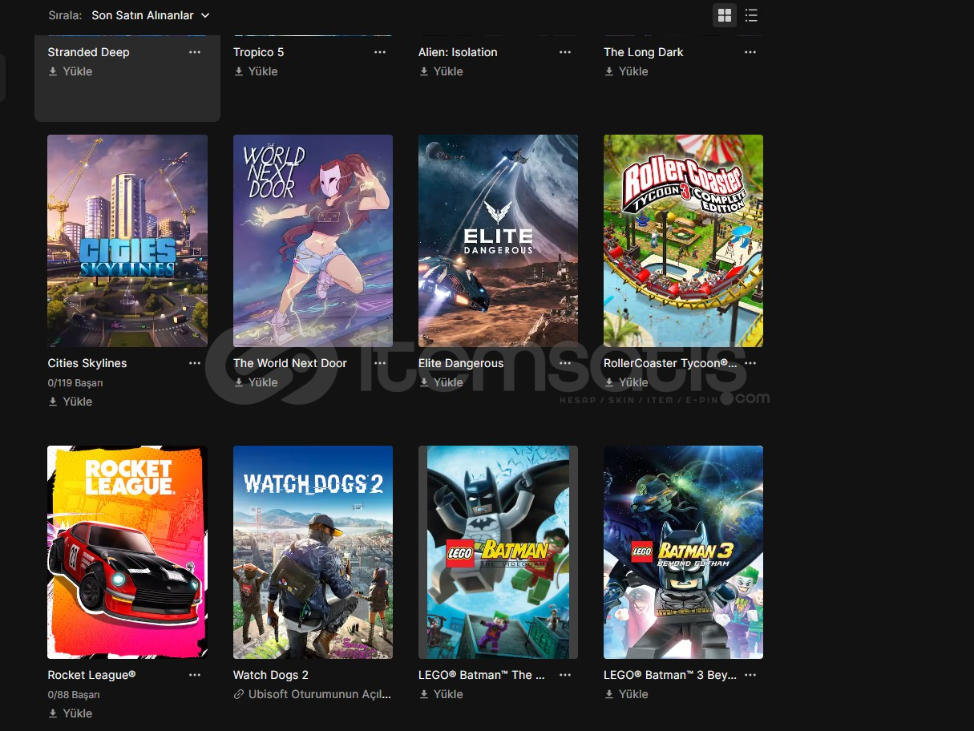The height and width of the screenshot is (731, 974).
Task: Open three-dot menu for Cities Skylines
Action: coord(195,363)
